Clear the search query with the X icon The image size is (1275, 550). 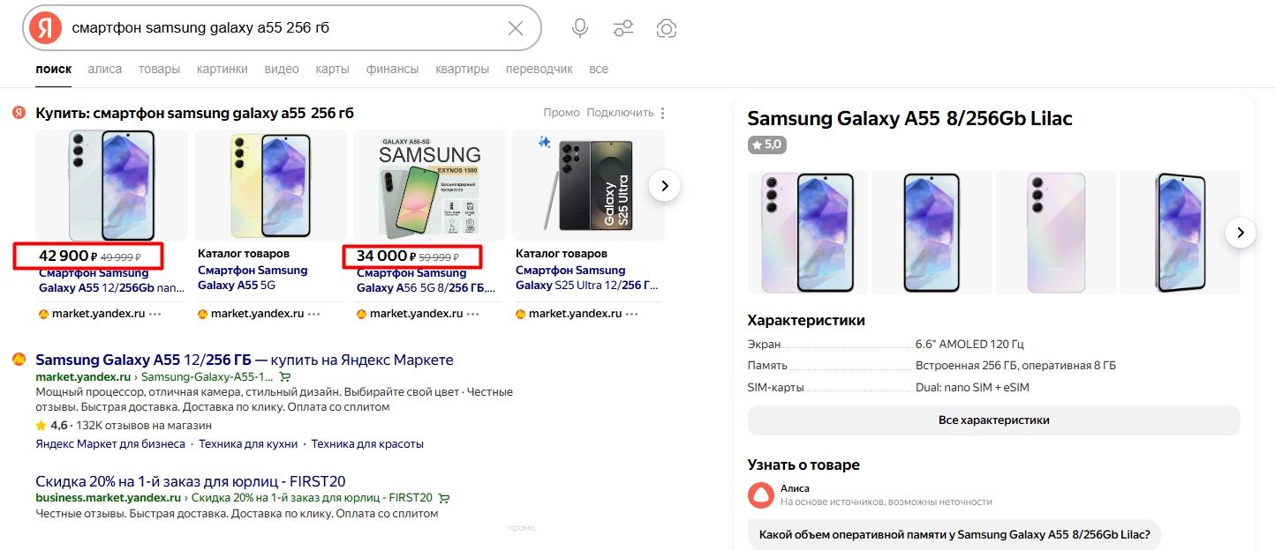pos(516,28)
